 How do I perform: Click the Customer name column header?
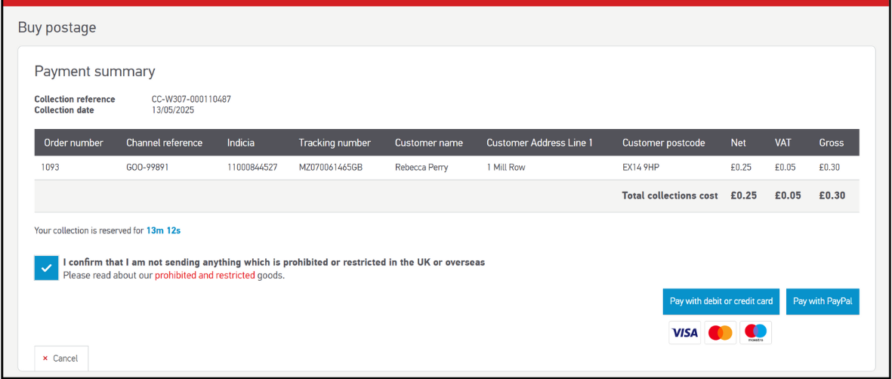pos(428,143)
